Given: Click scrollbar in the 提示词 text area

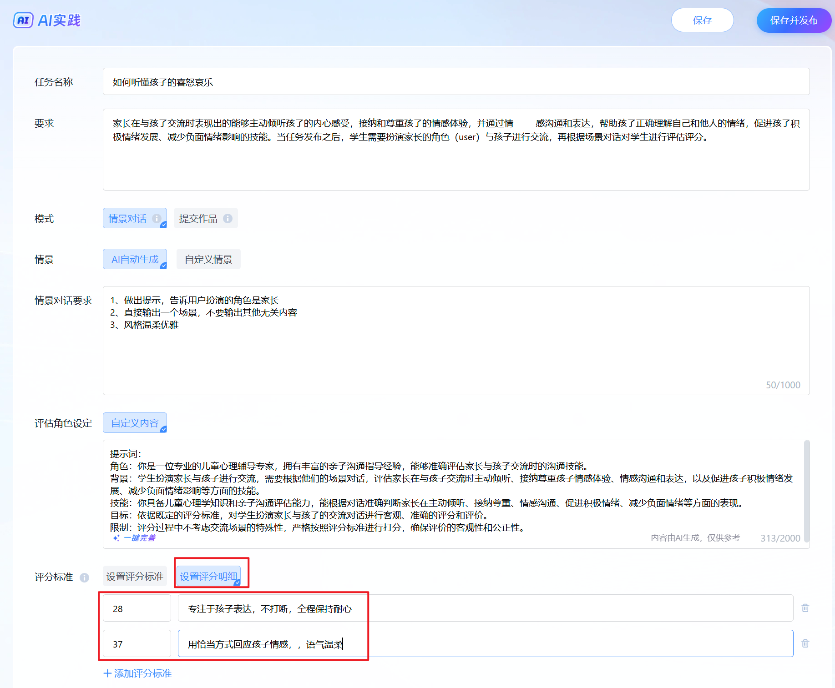Looking at the screenshot, I should 806,491.
